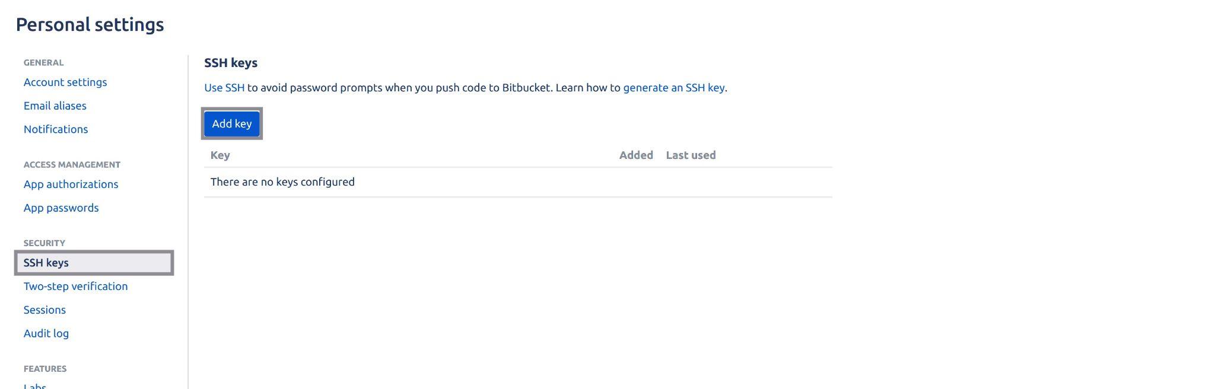The height and width of the screenshot is (389, 1215).
Task: Open Notifications settings
Action: [x=55, y=129]
